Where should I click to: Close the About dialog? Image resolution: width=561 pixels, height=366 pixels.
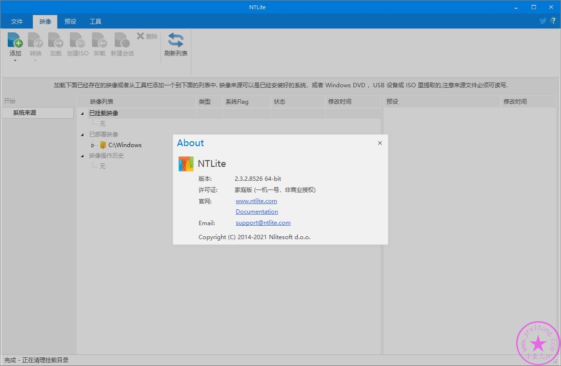[380, 143]
